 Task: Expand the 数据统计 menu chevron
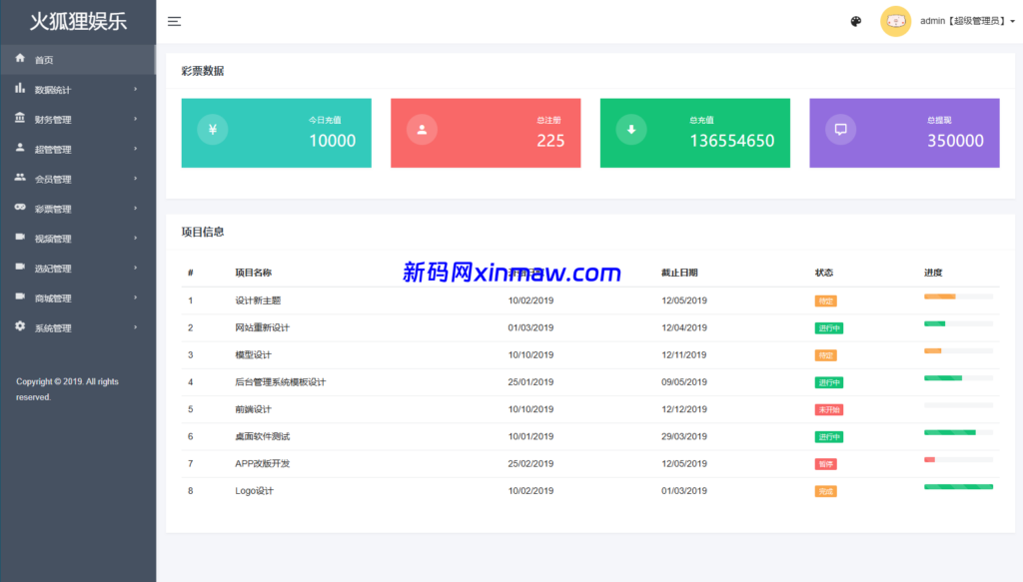point(136,89)
